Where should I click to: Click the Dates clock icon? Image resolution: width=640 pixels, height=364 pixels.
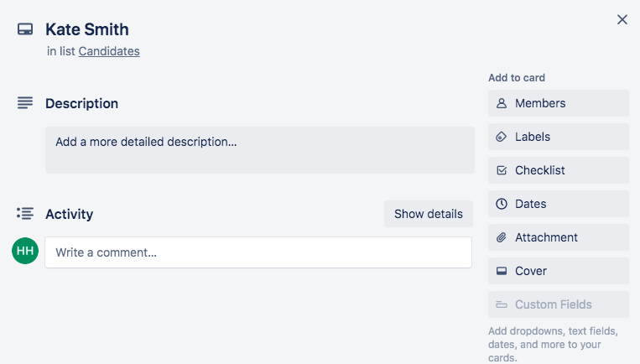click(502, 204)
